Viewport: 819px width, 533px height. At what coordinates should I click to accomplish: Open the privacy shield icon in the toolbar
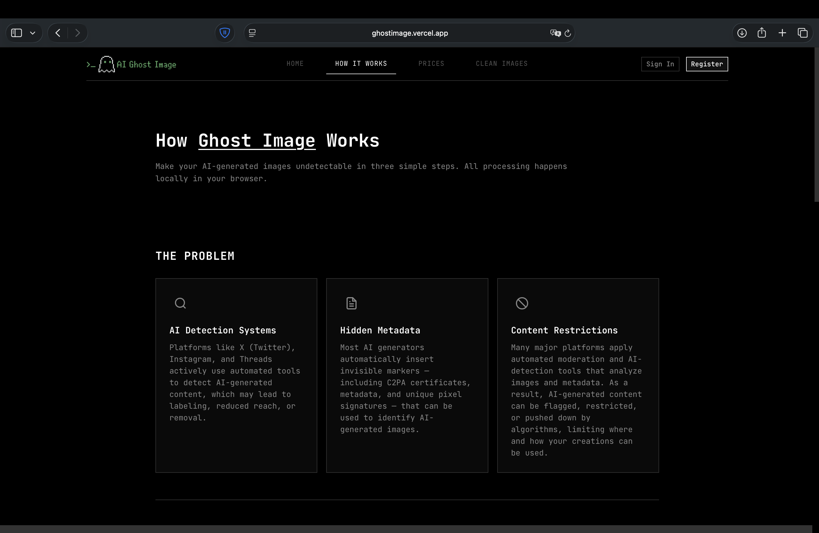click(225, 33)
